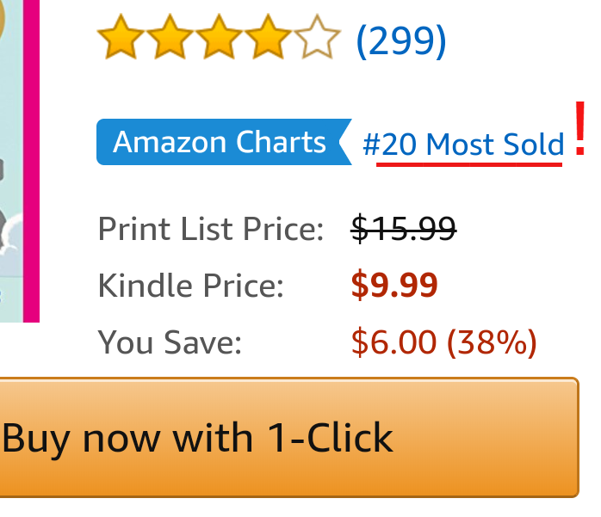Click the You Save label
Screen dimensions: 601x517
[x=170, y=342]
